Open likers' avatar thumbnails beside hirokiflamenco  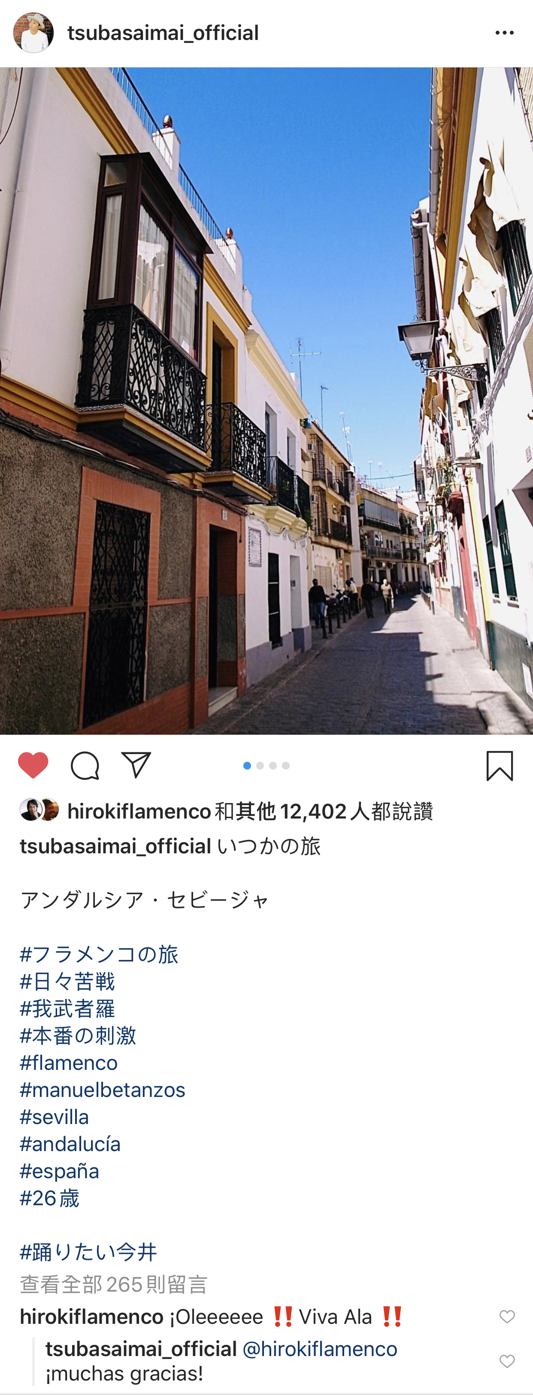39,809
